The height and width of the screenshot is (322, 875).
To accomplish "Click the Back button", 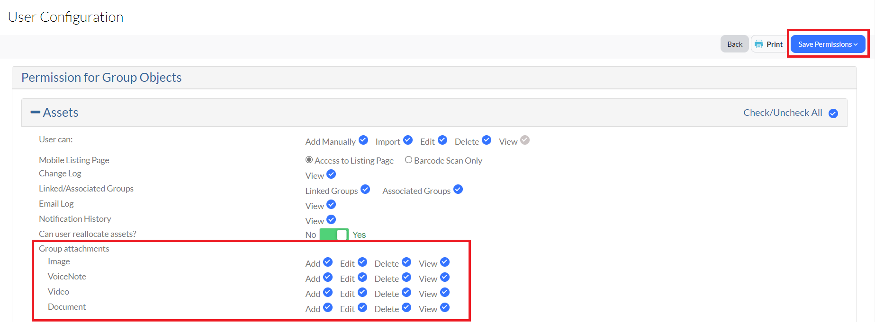I will tap(735, 44).
